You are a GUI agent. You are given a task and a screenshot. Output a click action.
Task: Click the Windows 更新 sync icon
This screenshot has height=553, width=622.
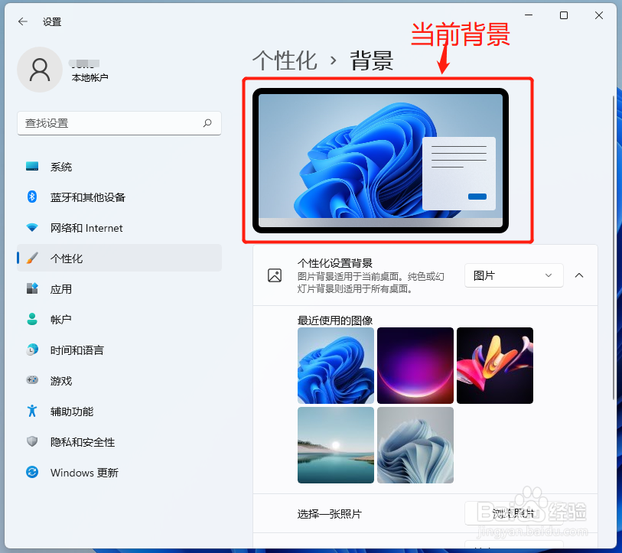tap(32, 472)
